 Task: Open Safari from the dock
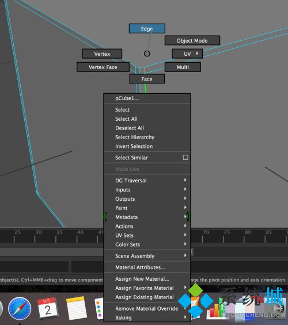20,308
